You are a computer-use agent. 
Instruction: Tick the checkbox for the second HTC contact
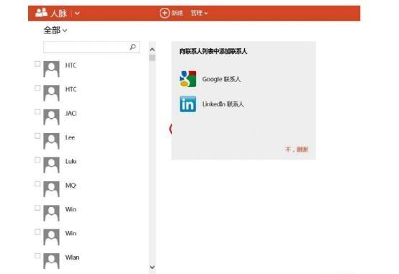[x=37, y=88]
